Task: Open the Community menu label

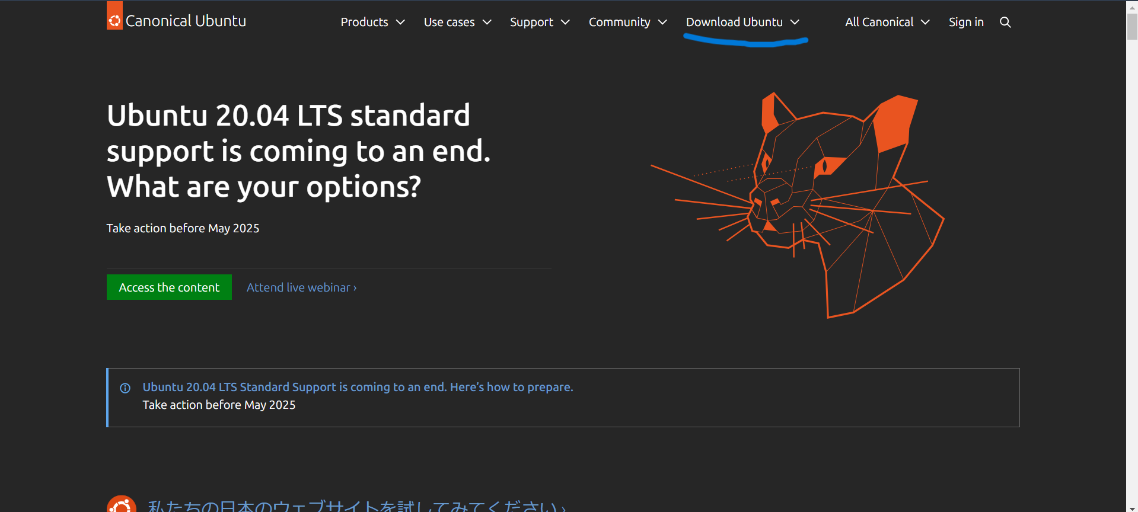Action: coord(619,23)
